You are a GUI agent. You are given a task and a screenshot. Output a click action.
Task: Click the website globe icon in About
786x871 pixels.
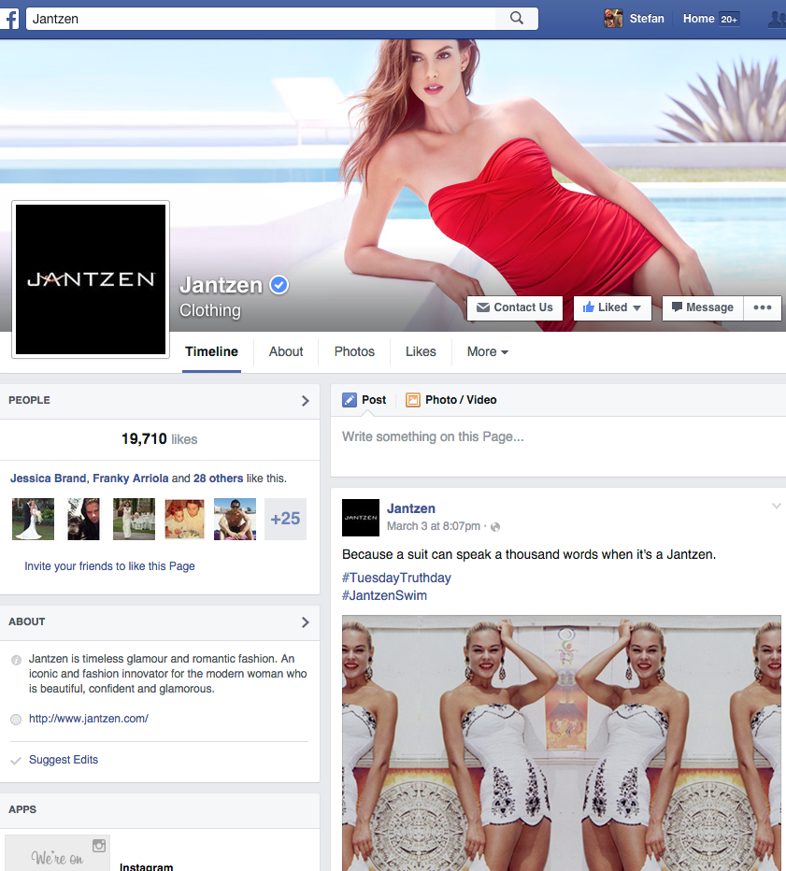coord(16,720)
